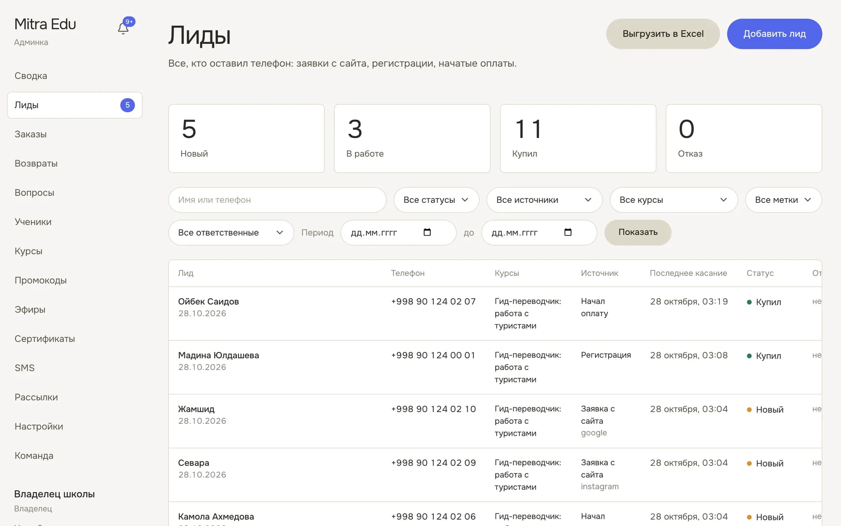Viewport: 841px width, 526px height.
Task: Expand the Все источники dropdown
Action: 544,200
